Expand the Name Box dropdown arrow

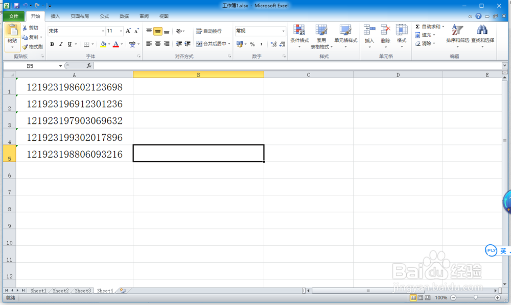pos(60,66)
